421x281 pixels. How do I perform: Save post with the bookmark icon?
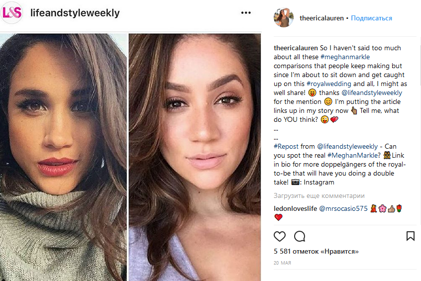[x=410, y=236]
